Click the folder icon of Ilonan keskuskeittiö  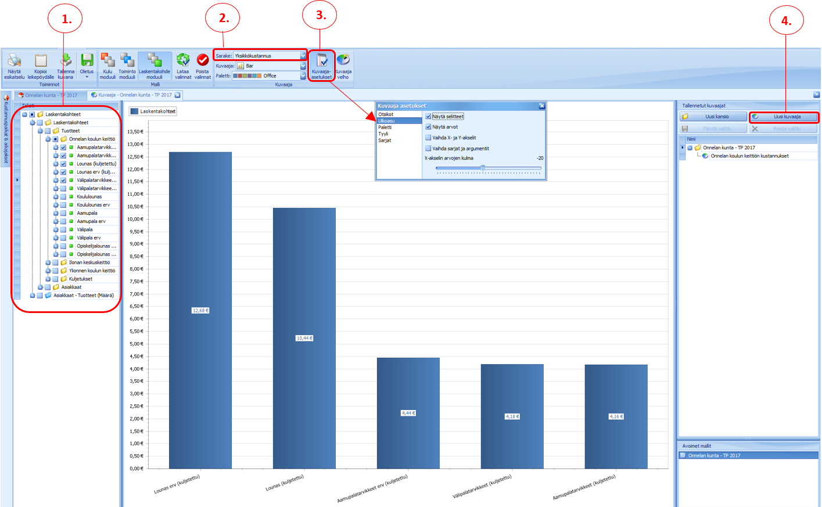(64, 263)
